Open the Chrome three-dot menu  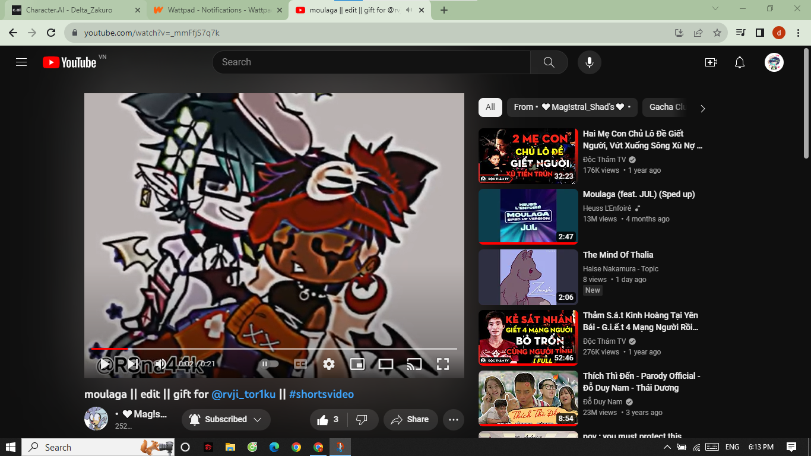798,33
